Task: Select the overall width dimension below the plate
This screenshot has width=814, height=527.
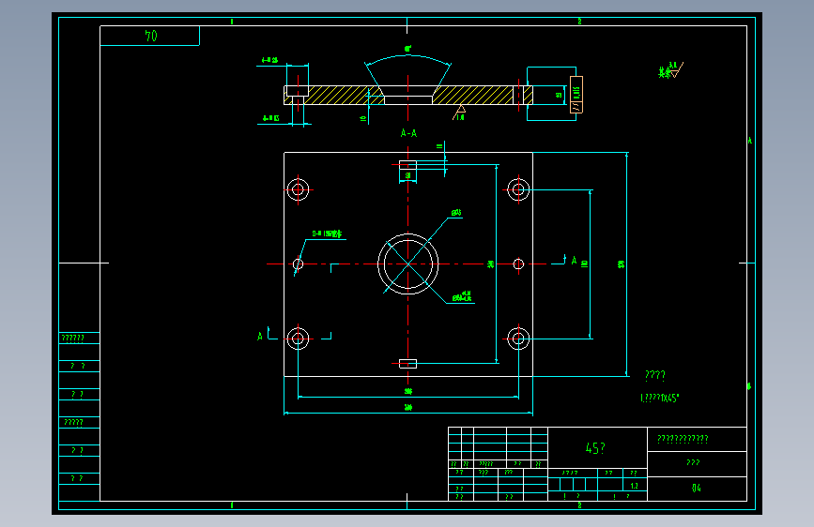Action: [x=408, y=408]
